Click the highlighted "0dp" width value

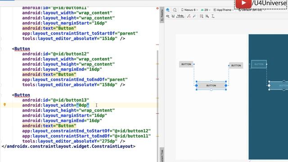[x=83, y=105]
